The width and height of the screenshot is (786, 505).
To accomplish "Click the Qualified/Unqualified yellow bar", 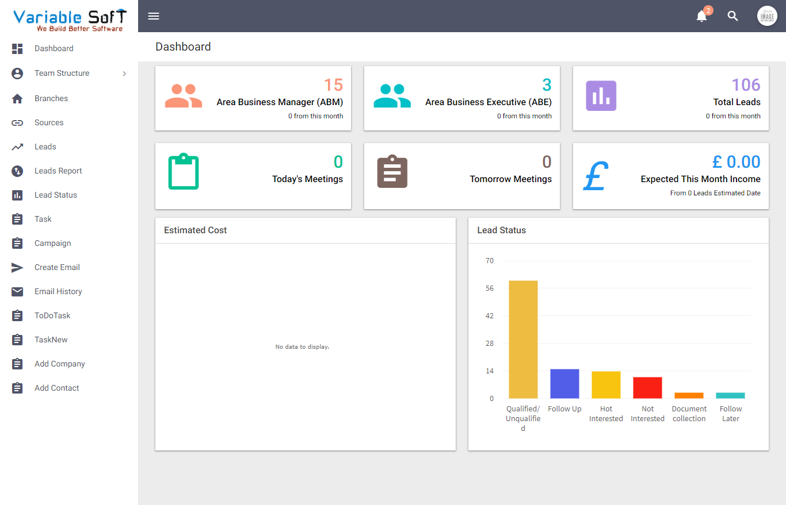I will coord(522,339).
